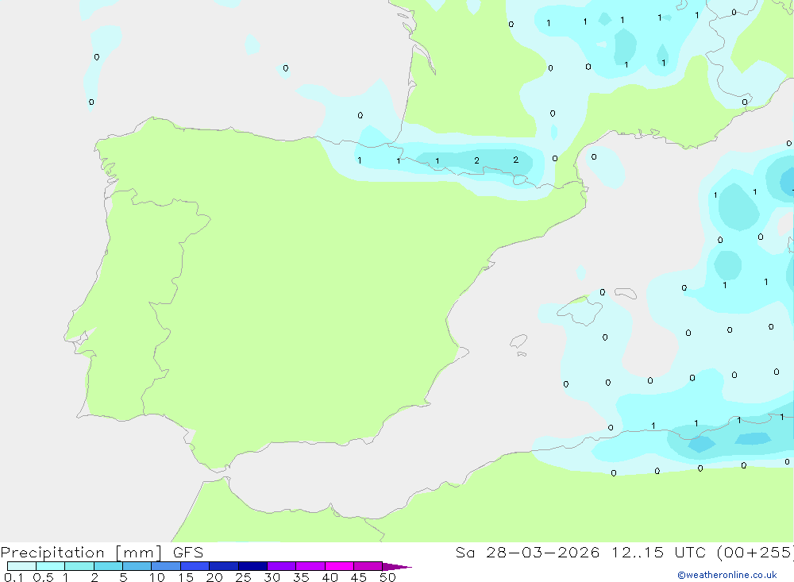Click the legend label '0.1'

click(x=13, y=577)
